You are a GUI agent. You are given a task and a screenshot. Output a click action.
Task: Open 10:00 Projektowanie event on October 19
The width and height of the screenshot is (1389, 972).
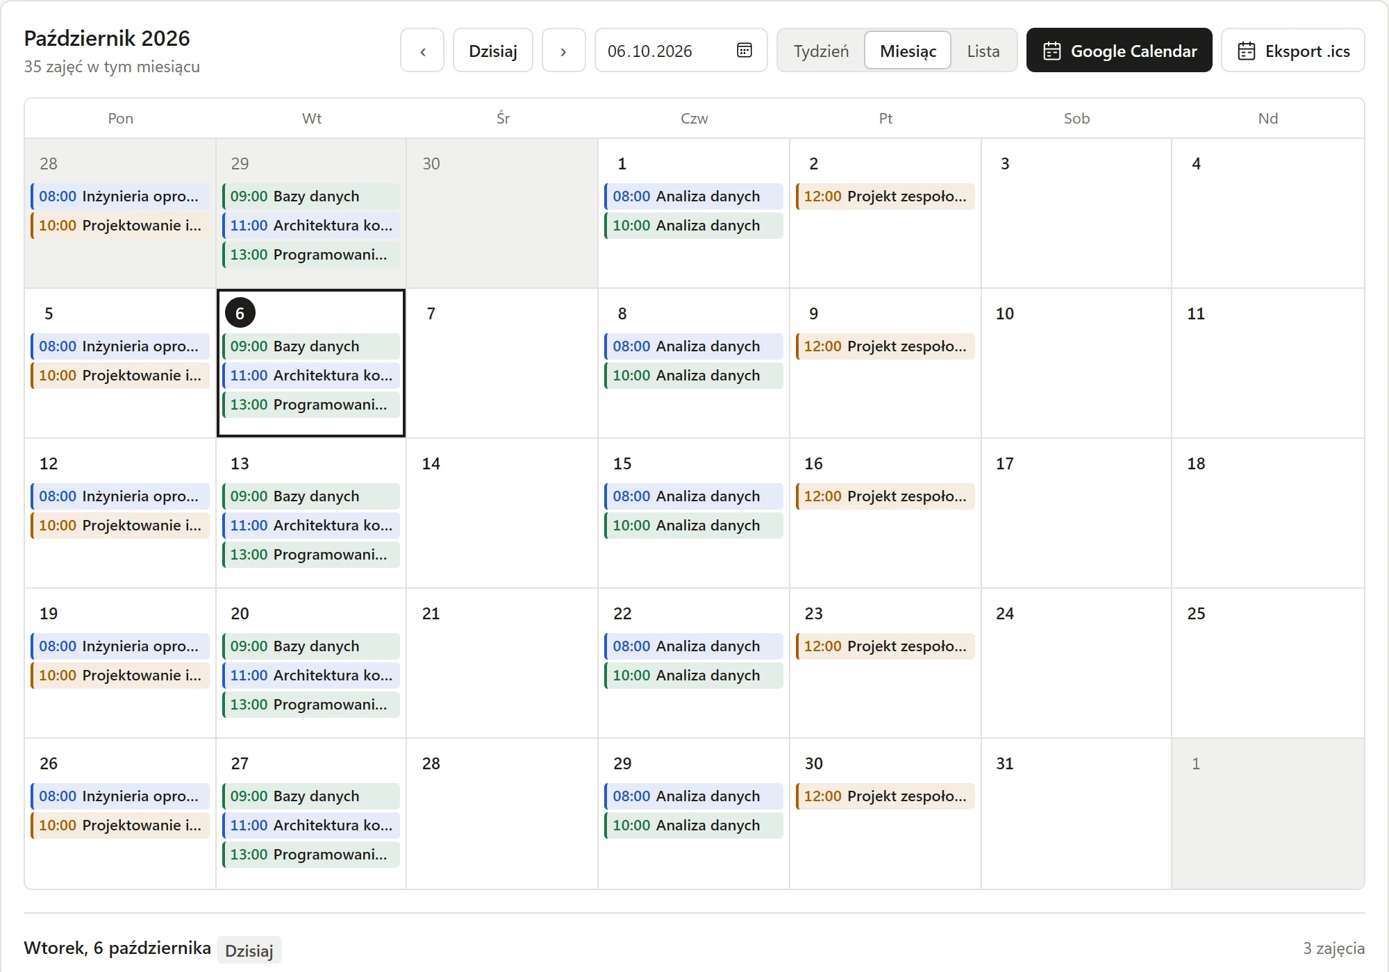pos(120,676)
